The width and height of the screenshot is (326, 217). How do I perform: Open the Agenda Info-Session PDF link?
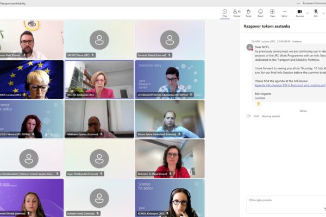click(x=289, y=85)
